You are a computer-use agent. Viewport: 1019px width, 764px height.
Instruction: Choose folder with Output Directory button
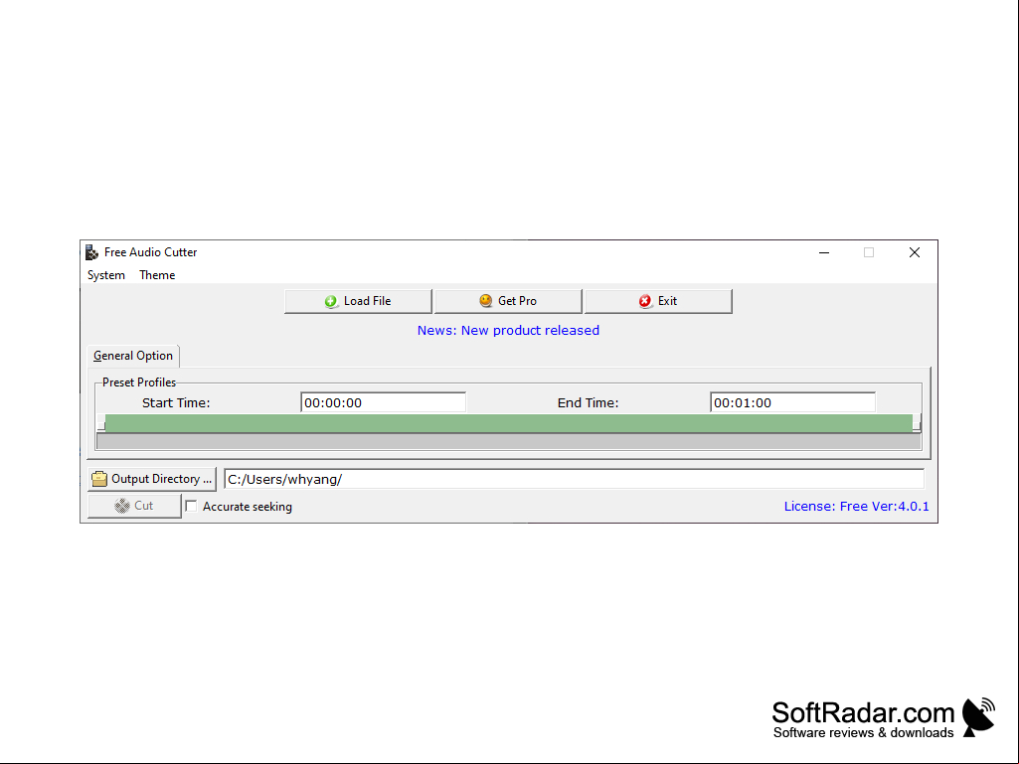point(152,480)
